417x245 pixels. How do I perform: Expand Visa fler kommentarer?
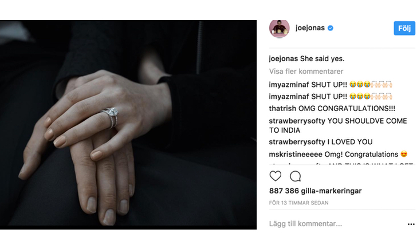click(x=306, y=71)
